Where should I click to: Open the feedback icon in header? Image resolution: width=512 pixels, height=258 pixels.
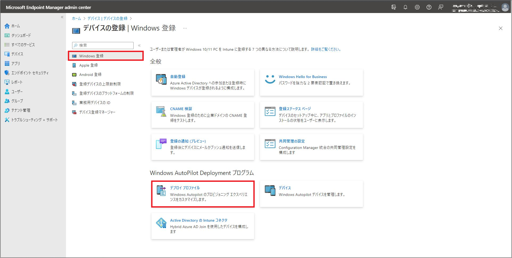pyautogui.click(x=441, y=7)
